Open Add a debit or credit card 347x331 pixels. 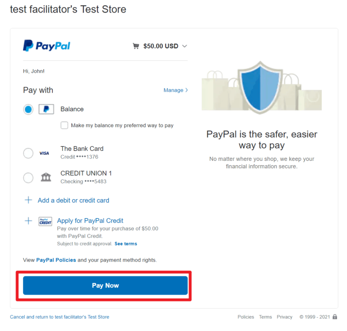click(x=74, y=200)
